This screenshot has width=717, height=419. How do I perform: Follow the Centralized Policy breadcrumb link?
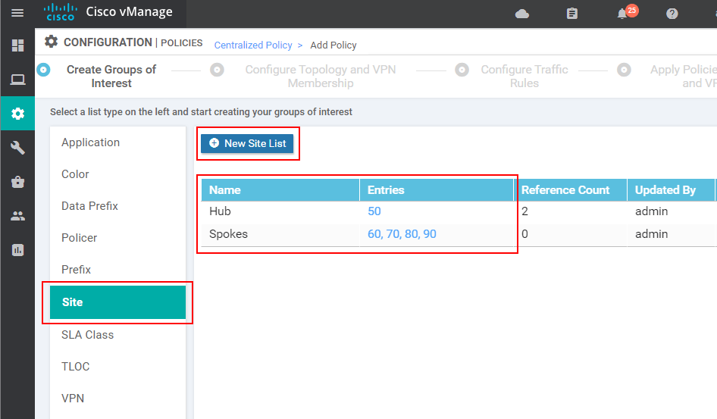click(x=252, y=45)
